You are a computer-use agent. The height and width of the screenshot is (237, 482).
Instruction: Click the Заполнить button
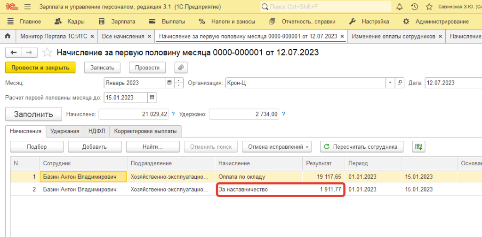33,115
